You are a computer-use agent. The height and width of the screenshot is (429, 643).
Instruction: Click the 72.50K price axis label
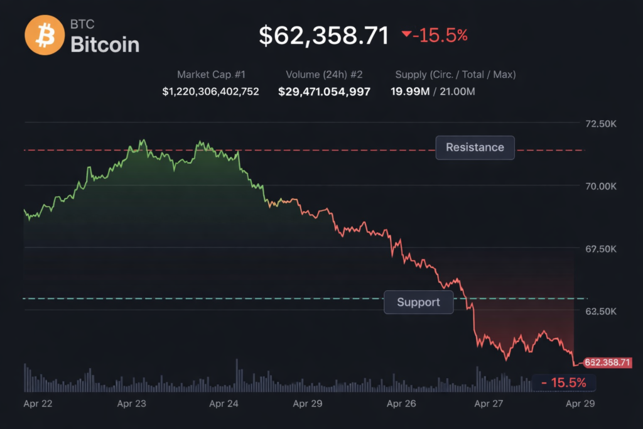(600, 124)
